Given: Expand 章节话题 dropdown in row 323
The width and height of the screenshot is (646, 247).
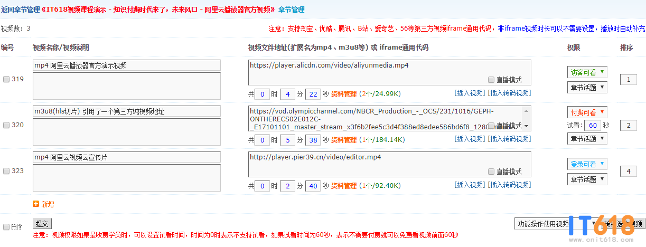Looking at the screenshot, I should 587,179.
